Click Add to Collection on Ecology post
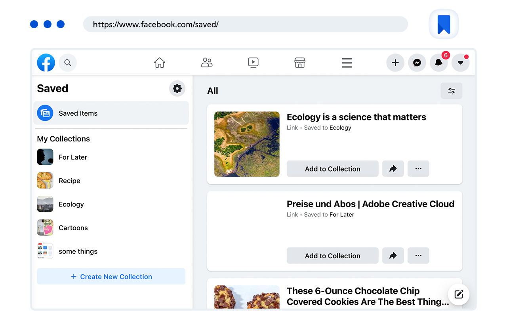The height and width of the screenshot is (317, 507). click(332, 169)
